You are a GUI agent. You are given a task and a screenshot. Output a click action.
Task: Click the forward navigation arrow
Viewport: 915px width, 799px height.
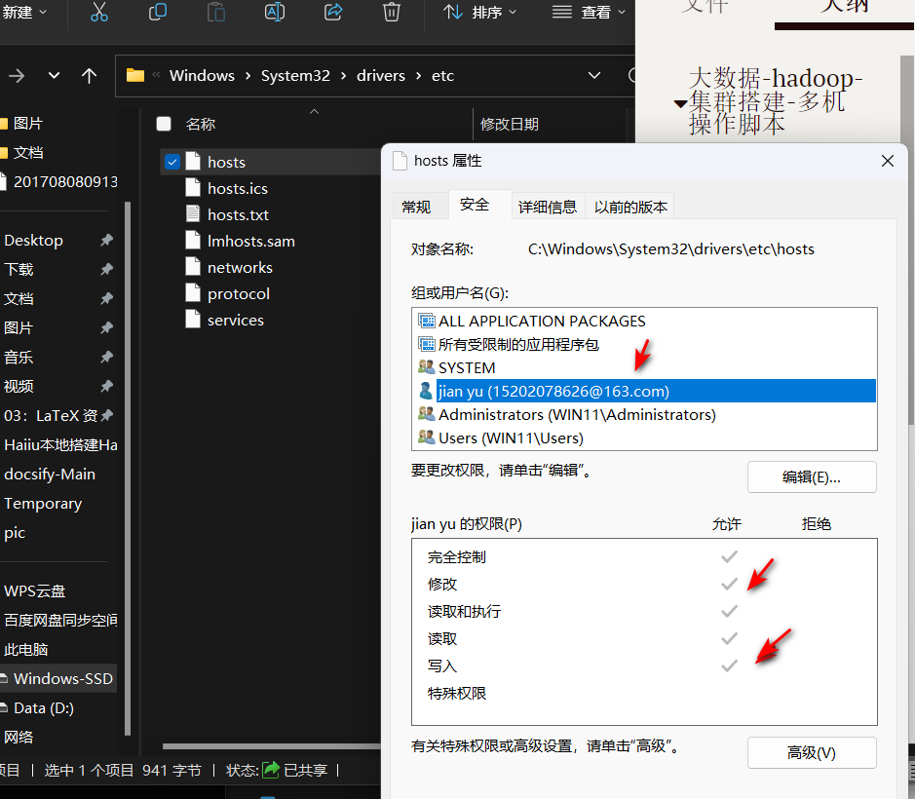click(x=17, y=76)
